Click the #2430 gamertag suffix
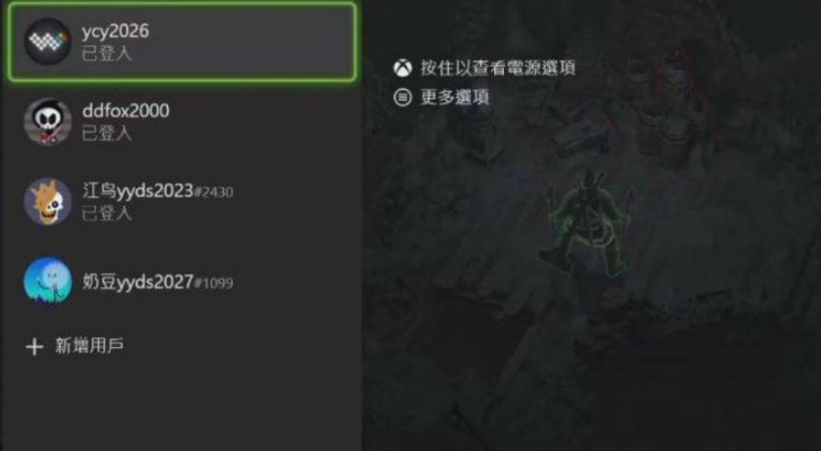 click(214, 192)
